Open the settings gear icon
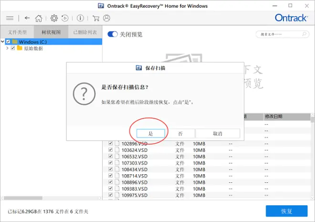315x222 pixels. 54,18
